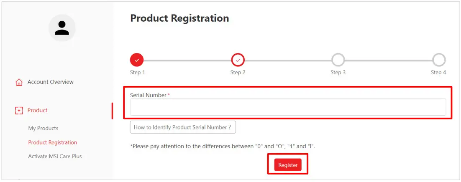Open Account Overview text in sidebar

[50, 82]
